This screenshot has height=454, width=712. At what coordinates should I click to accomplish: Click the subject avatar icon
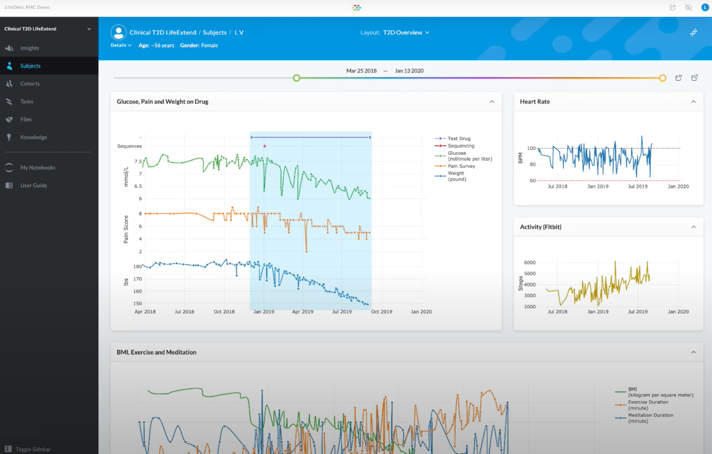119,32
